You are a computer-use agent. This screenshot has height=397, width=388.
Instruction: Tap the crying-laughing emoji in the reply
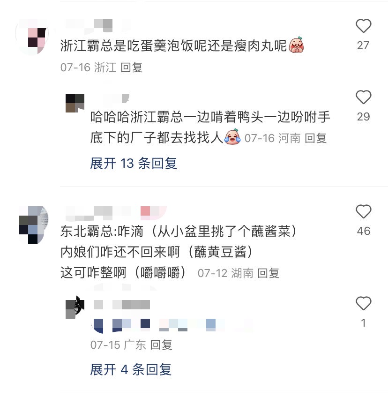tap(232, 137)
